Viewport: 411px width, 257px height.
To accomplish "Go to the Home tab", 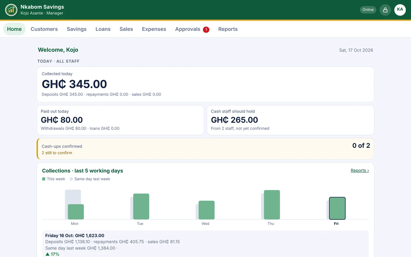I will point(14,29).
